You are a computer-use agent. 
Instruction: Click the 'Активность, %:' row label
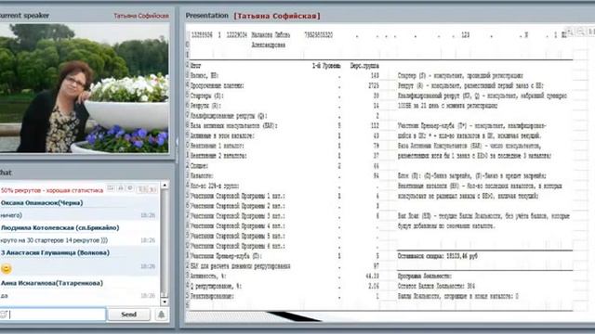pos(208,276)
